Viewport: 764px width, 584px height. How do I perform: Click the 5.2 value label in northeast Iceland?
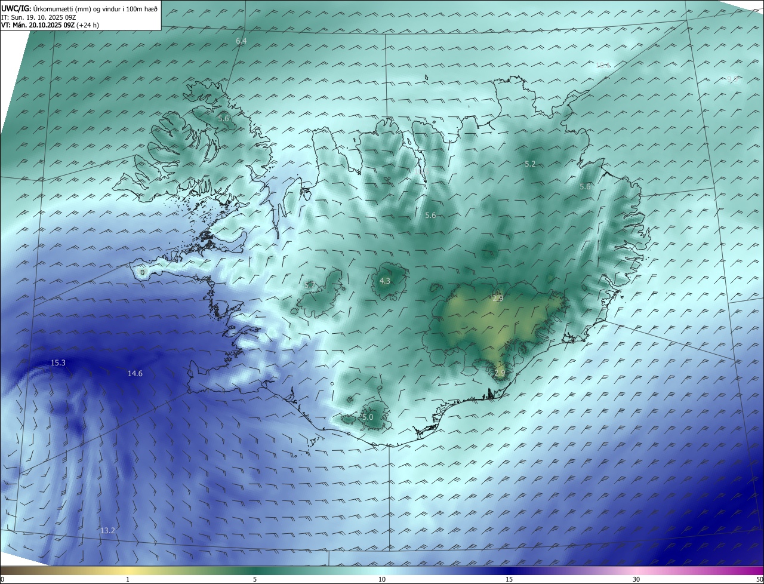[530, 164]
